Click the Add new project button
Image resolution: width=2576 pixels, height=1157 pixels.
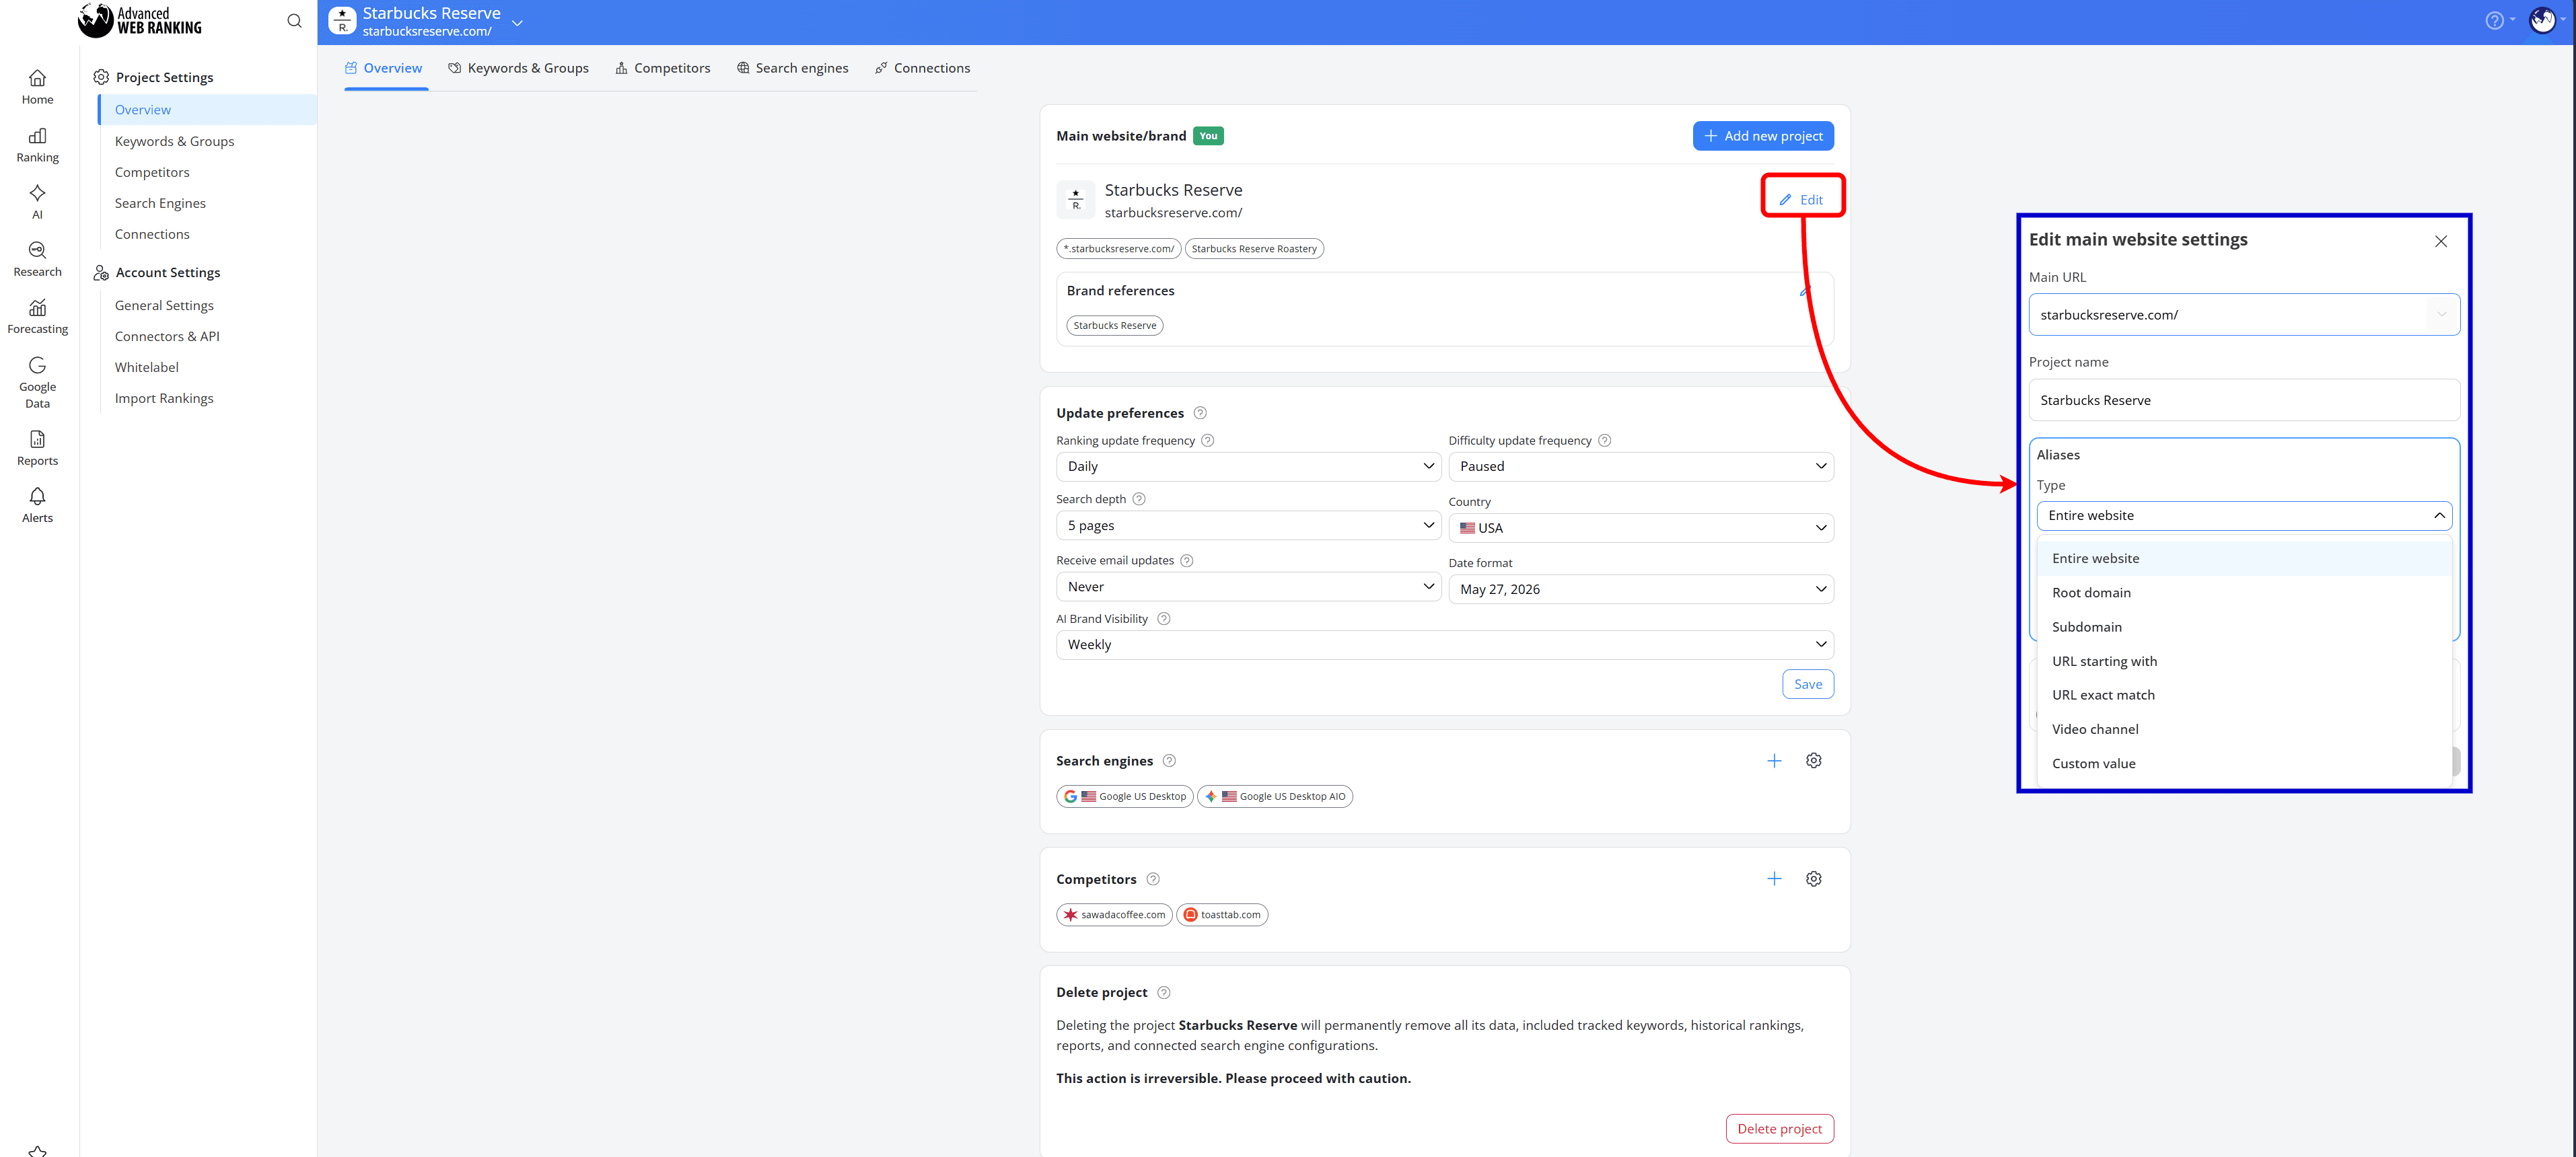point(1762,136)
